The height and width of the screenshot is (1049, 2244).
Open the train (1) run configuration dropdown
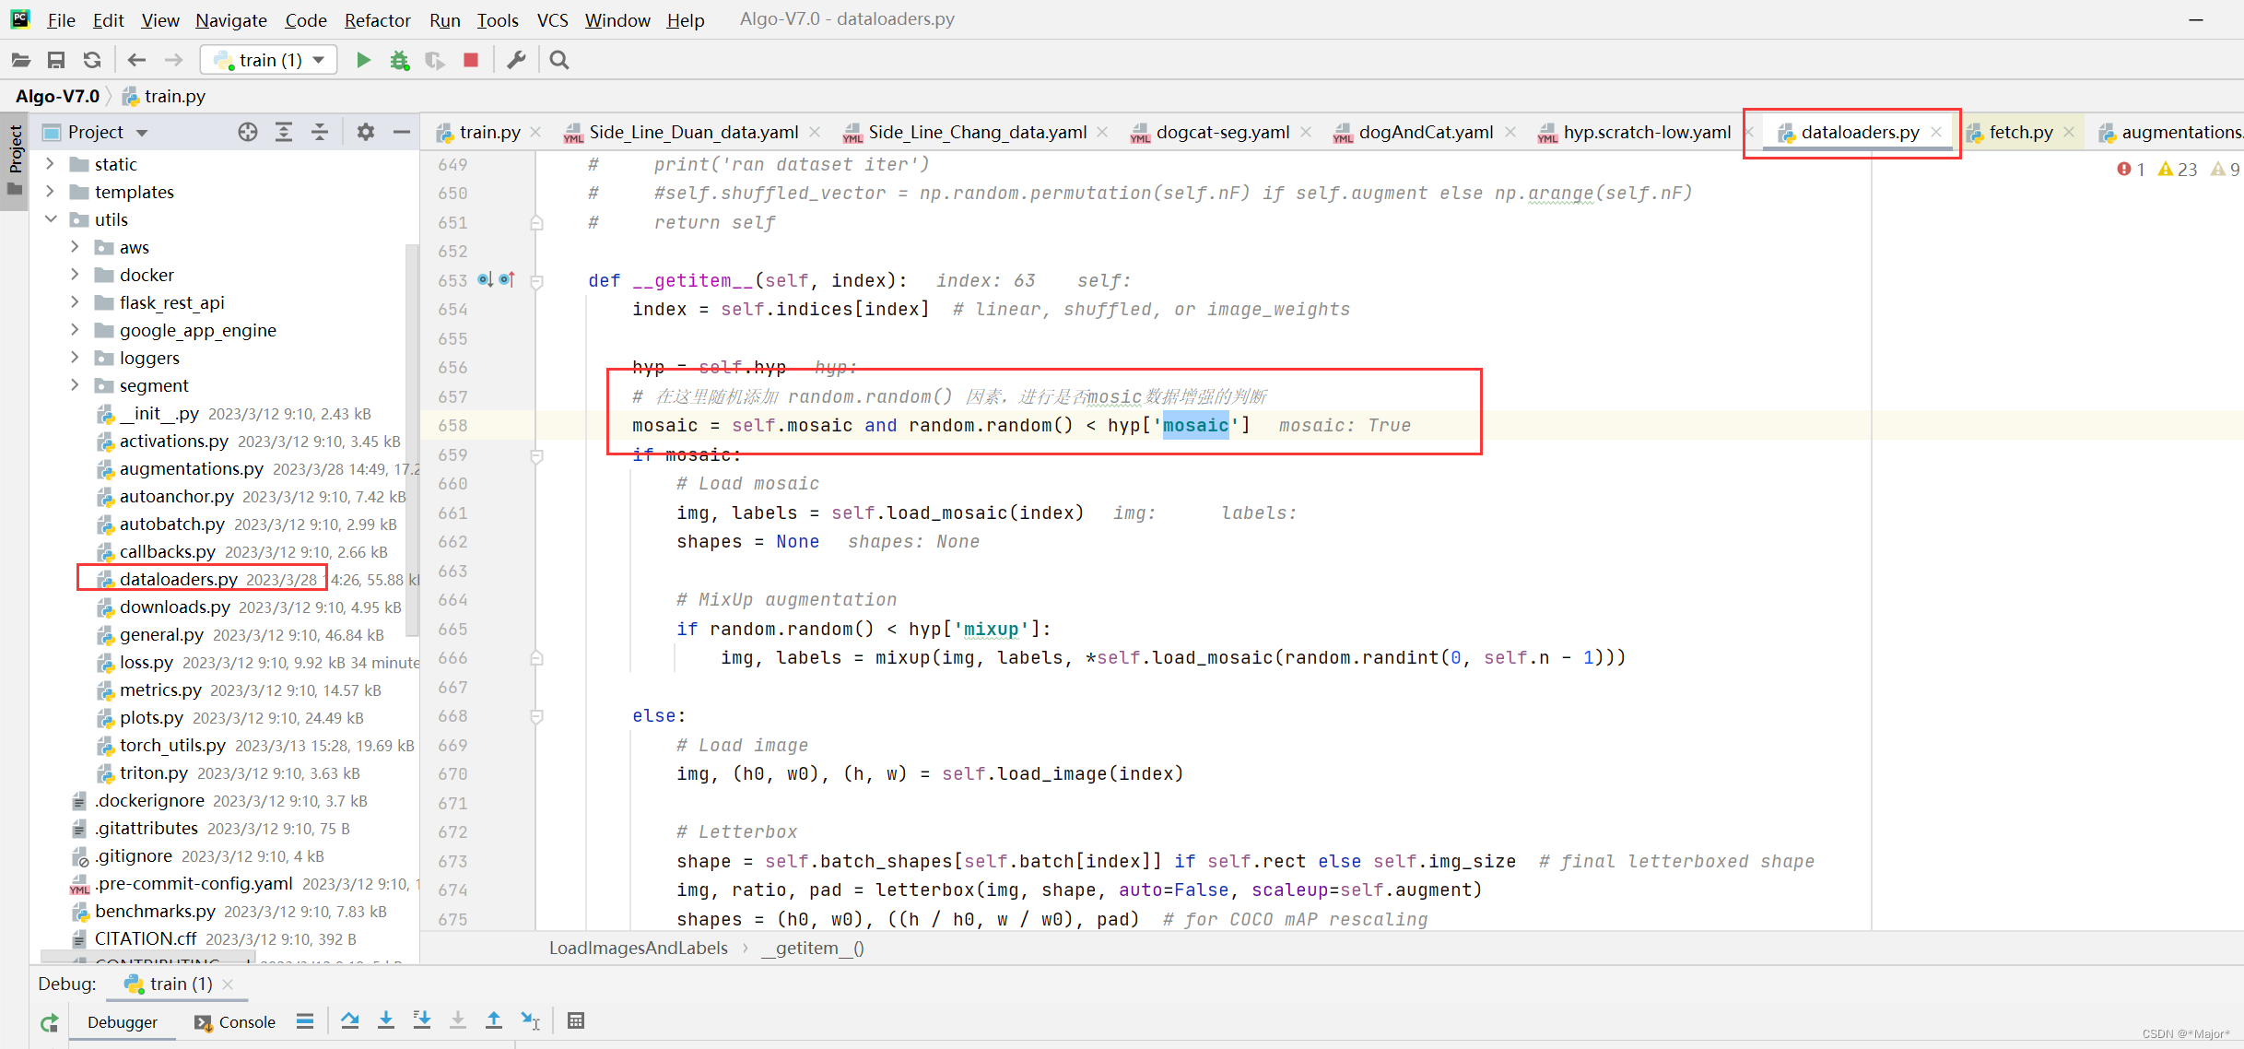click(x=269, y=60)
